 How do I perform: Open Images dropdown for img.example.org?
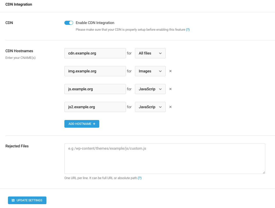tap(150, 71)
